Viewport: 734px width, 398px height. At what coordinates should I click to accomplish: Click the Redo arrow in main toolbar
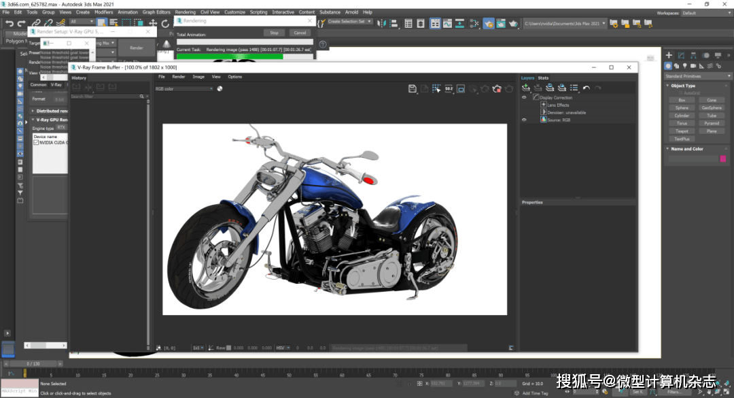21,23
